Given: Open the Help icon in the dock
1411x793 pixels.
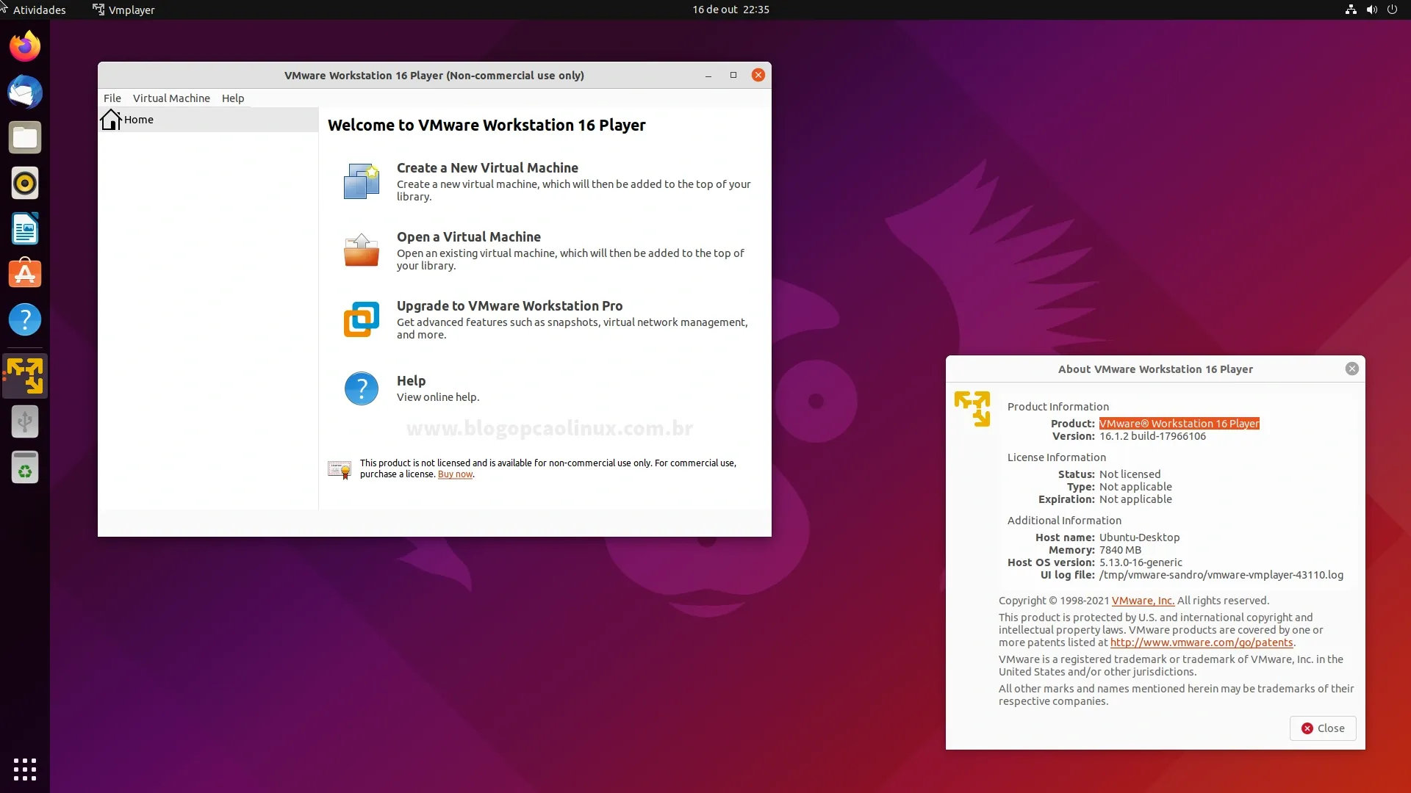Looking at the screenshot, I should point(25,319).
